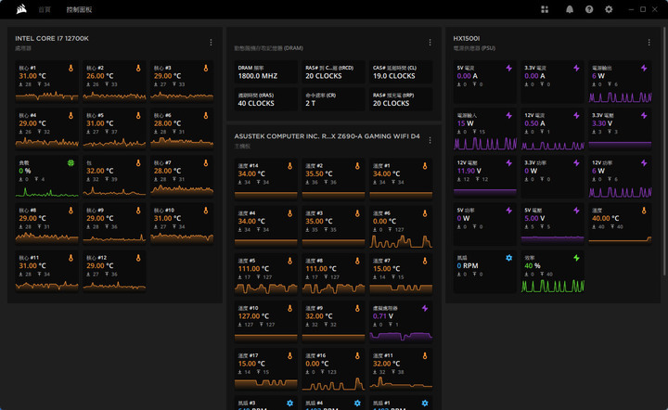Image resolution: width=668 pixels, height=410 pixels.
Task: Switch to the 控制面板 dashboard tab
Action: [79, 9]
